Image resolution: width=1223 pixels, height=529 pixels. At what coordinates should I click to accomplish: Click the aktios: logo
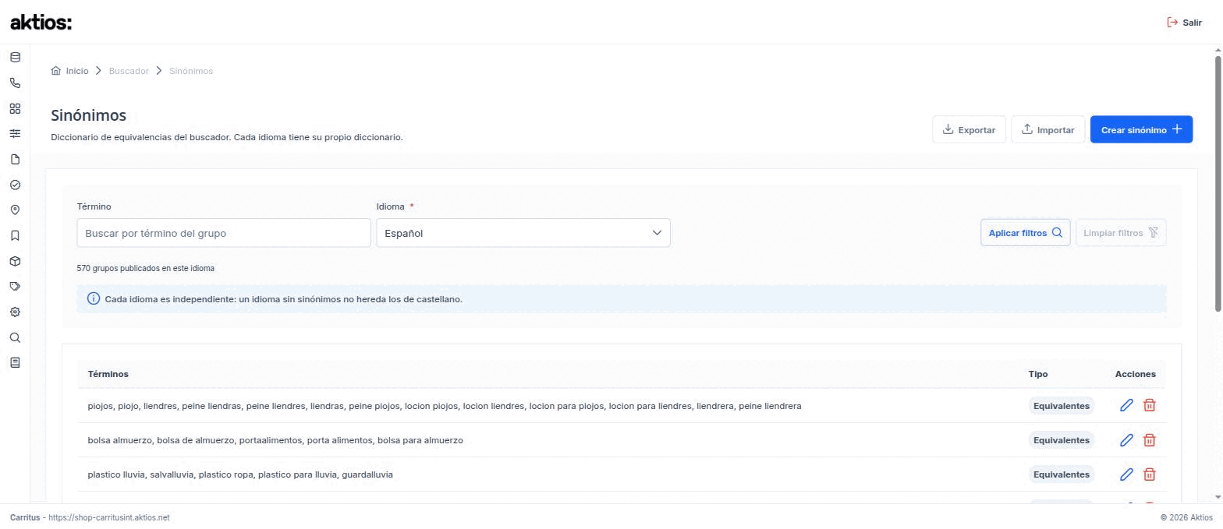(x=41, y=23)
